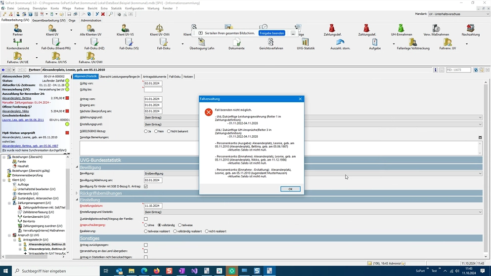
Task: Click the Freigabe beenden button
Action: click(x=271, y=33)
